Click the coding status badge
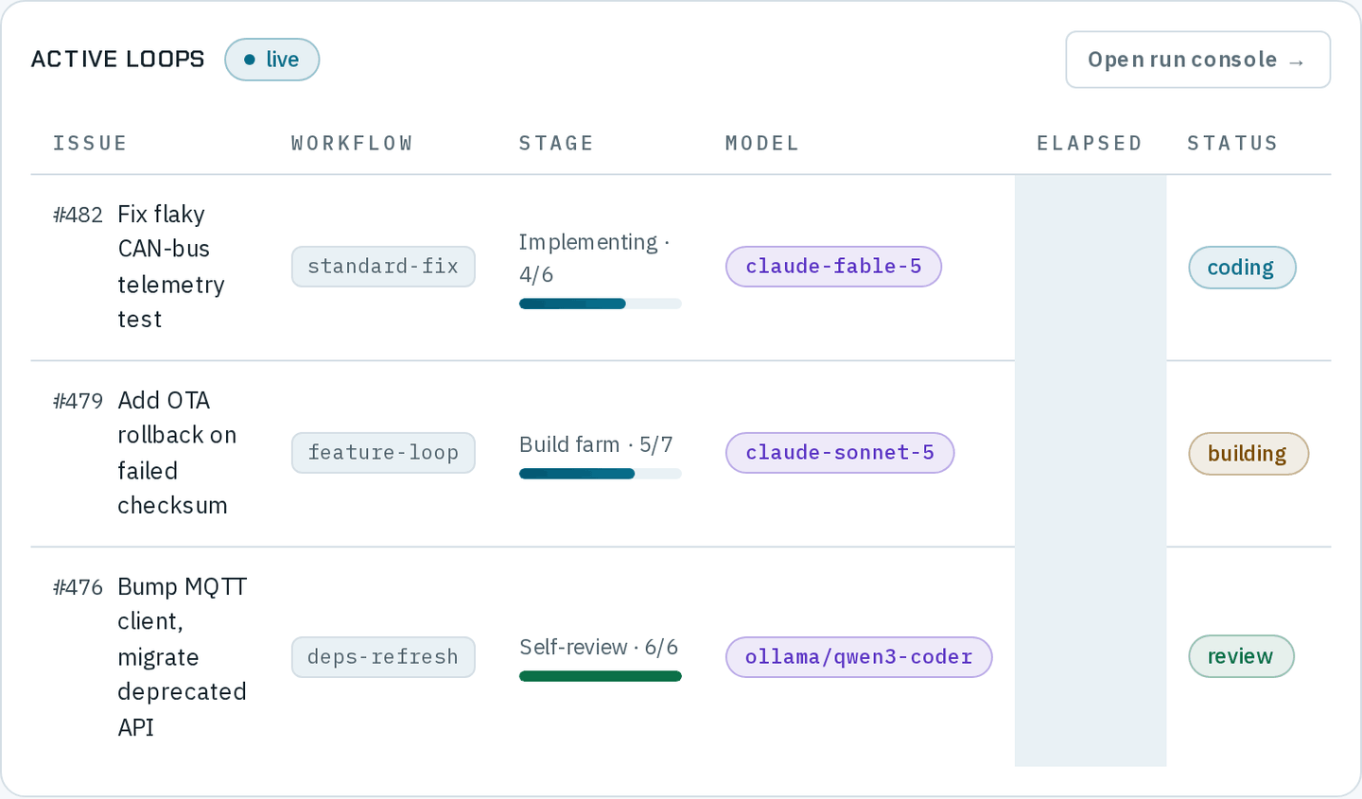The image size is (1362, 799). click(1242, 268)
